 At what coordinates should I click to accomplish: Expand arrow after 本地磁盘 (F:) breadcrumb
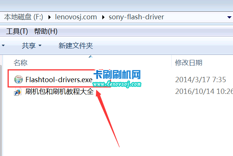[x=50, y=17]
